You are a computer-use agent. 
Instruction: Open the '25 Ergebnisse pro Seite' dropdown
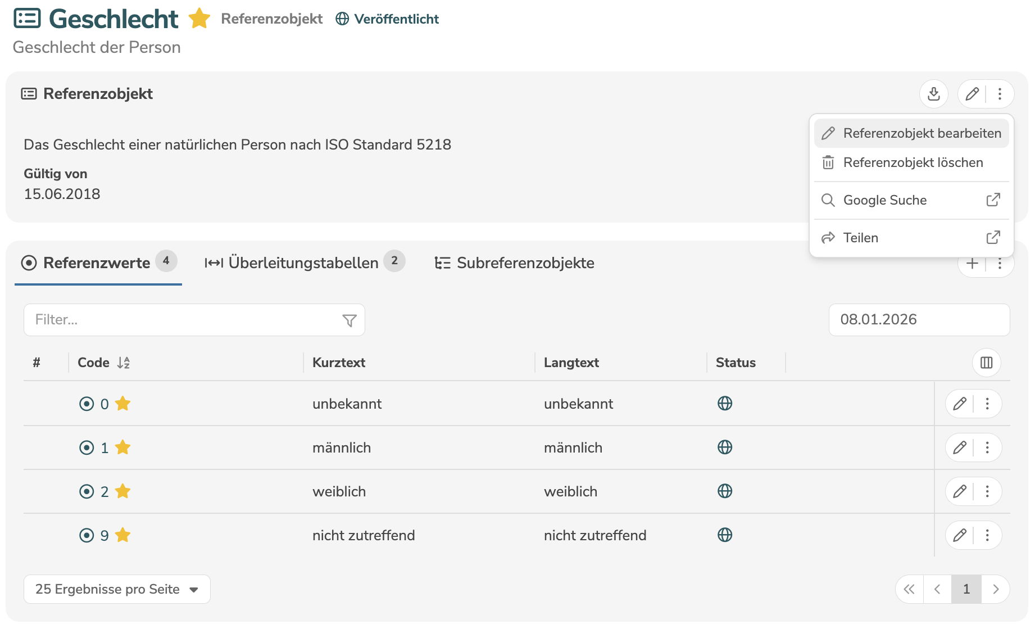117,589
